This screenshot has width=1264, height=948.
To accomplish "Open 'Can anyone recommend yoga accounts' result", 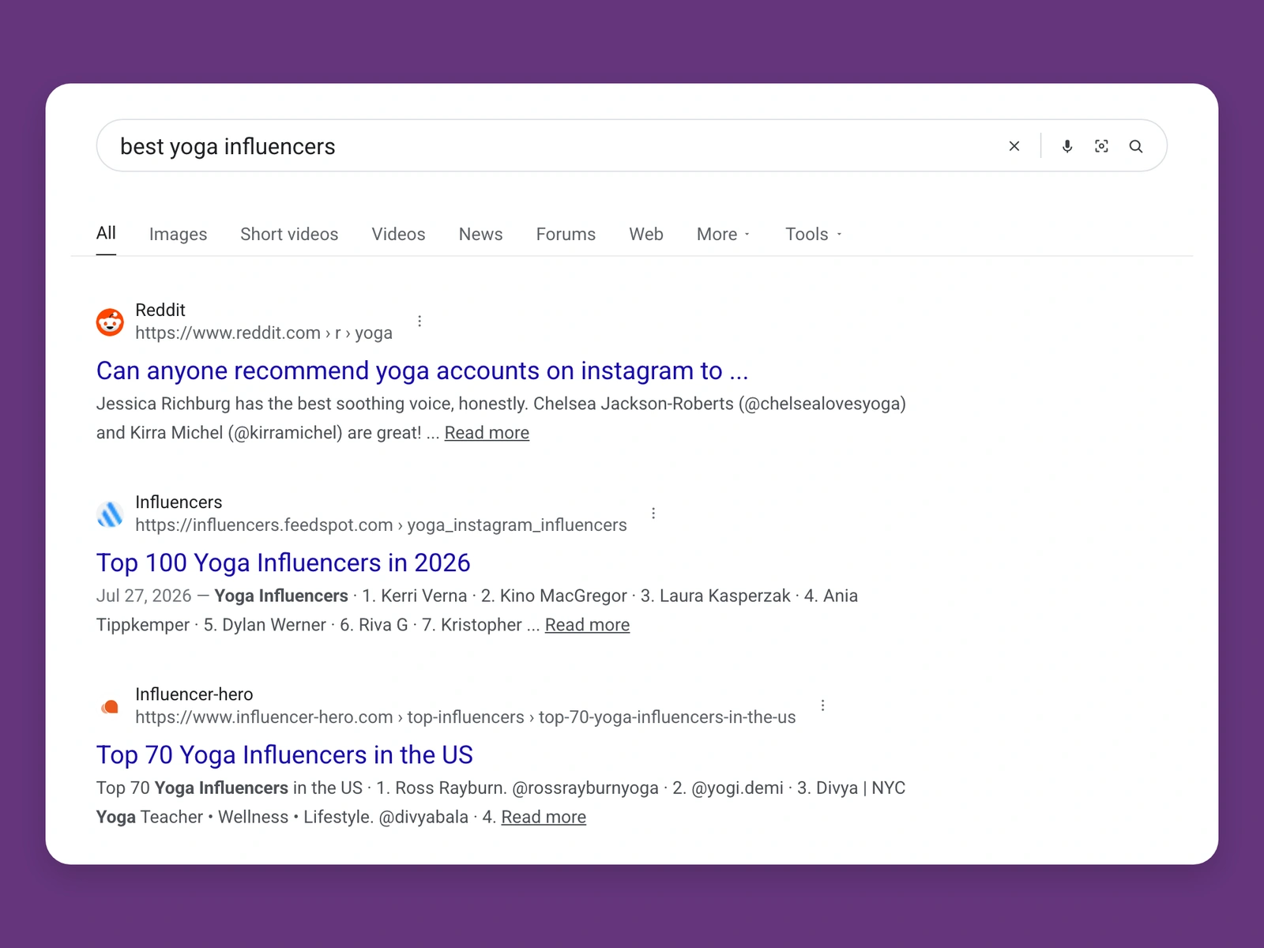I will coord(423,371).
